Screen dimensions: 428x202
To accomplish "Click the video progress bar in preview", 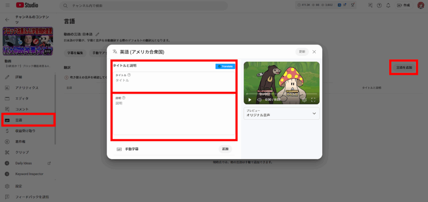I will pos(281,95).
